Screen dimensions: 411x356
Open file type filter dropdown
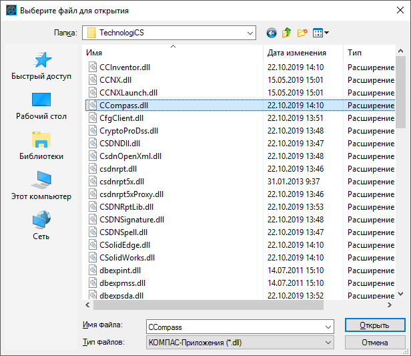(x=327, y=343)
